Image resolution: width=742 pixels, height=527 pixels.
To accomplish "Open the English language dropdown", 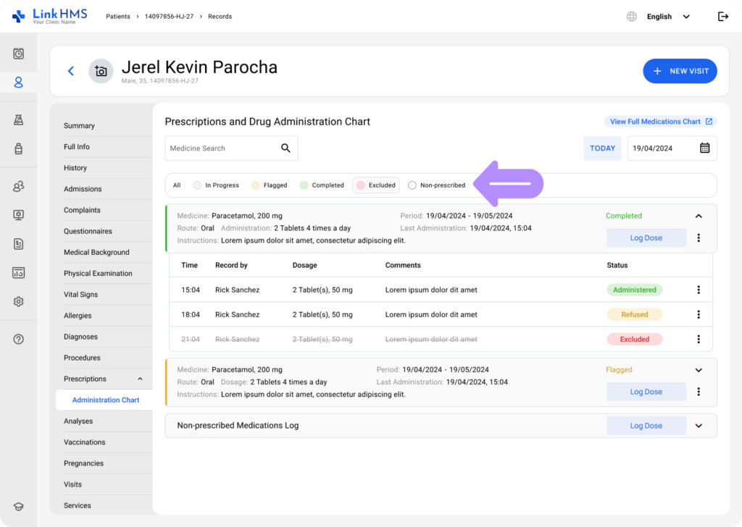I will pyautogui.click(x=668, y=17).
